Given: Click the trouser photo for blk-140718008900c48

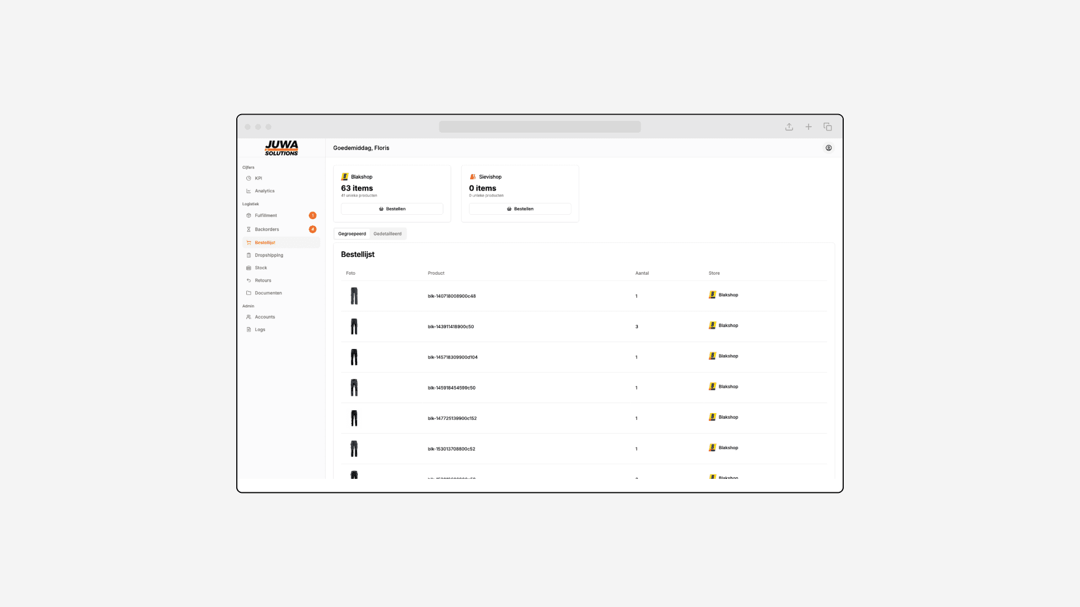Looking at the screenshot, I should pos(354,296).
